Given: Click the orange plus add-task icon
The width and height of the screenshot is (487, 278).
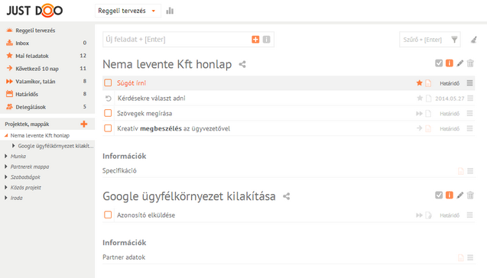Looking at the screenshot, I should [255, 40].
